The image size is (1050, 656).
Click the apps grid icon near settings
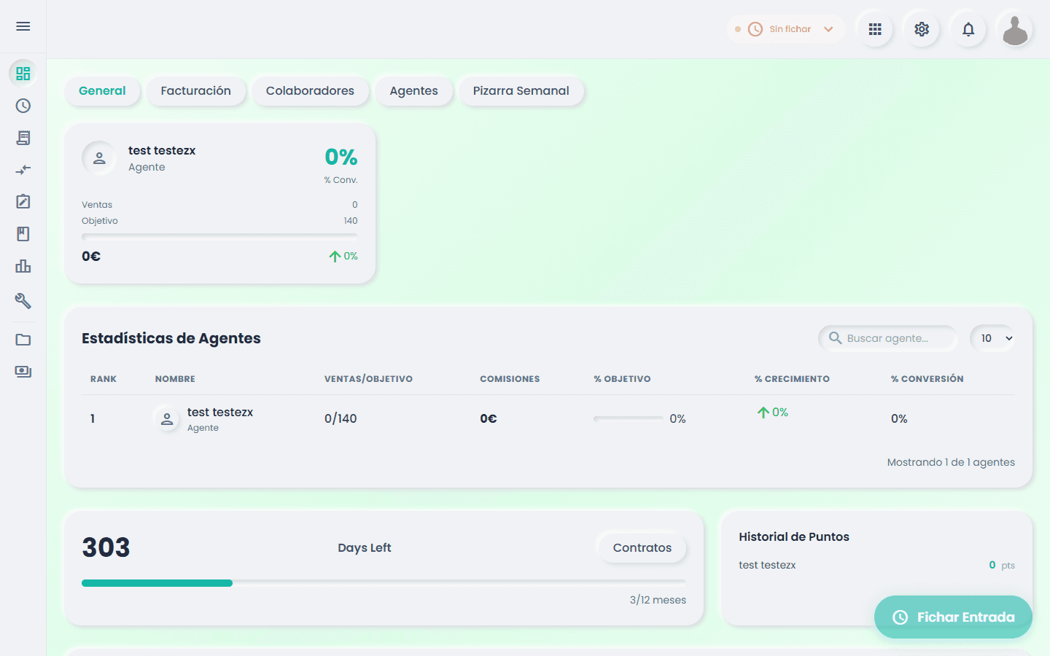tap(874, 28)
